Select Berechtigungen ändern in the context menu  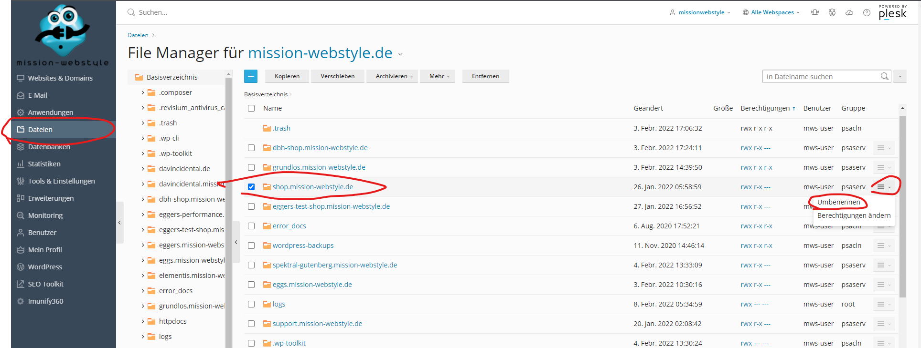coord(854,215)
